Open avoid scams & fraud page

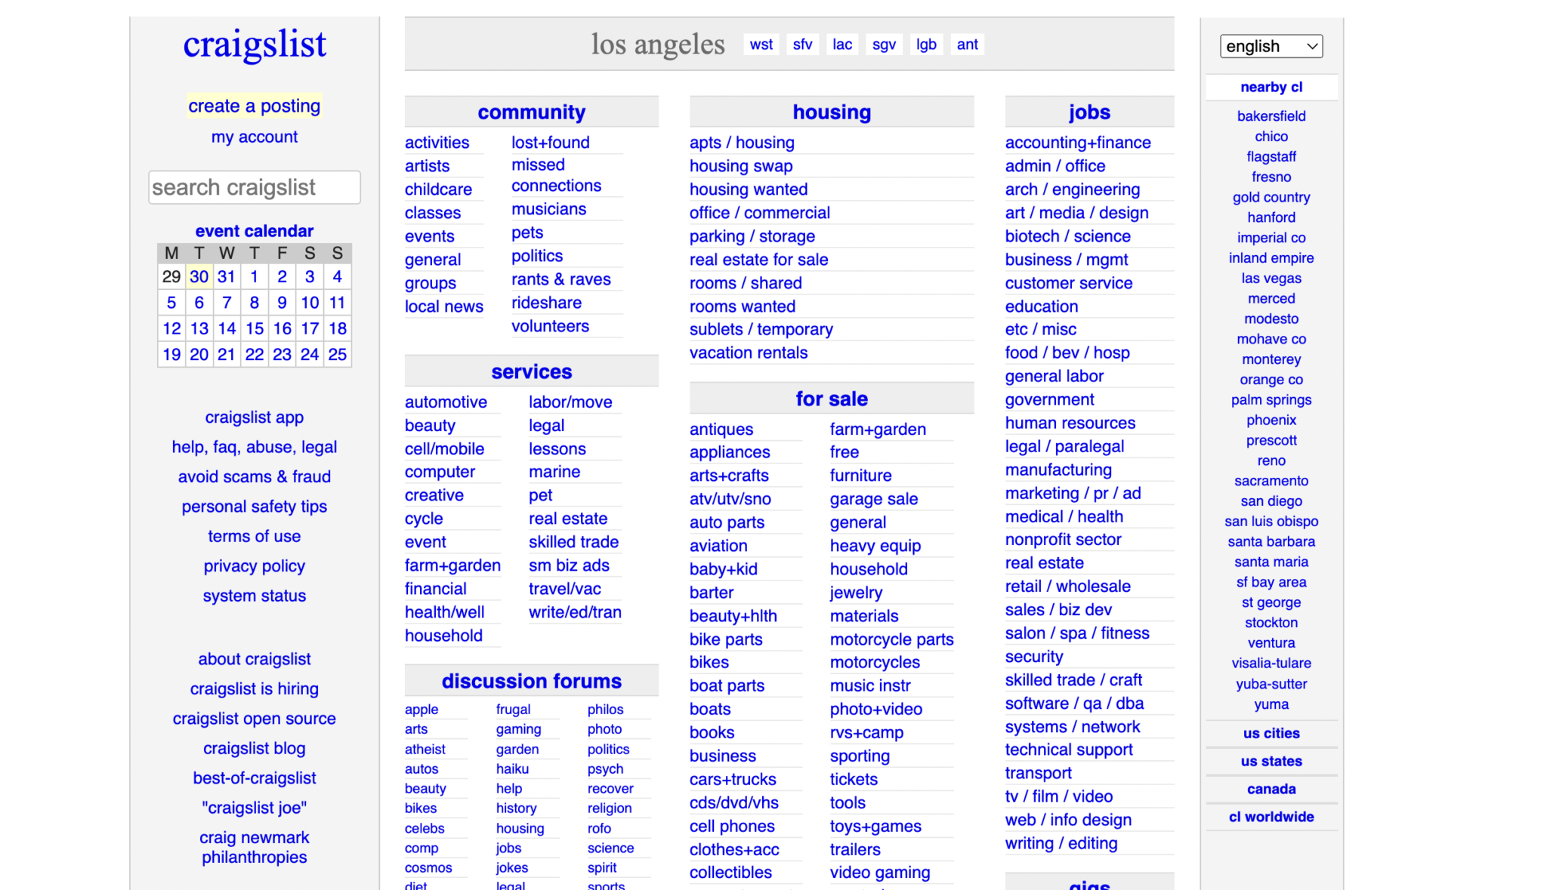254,476
